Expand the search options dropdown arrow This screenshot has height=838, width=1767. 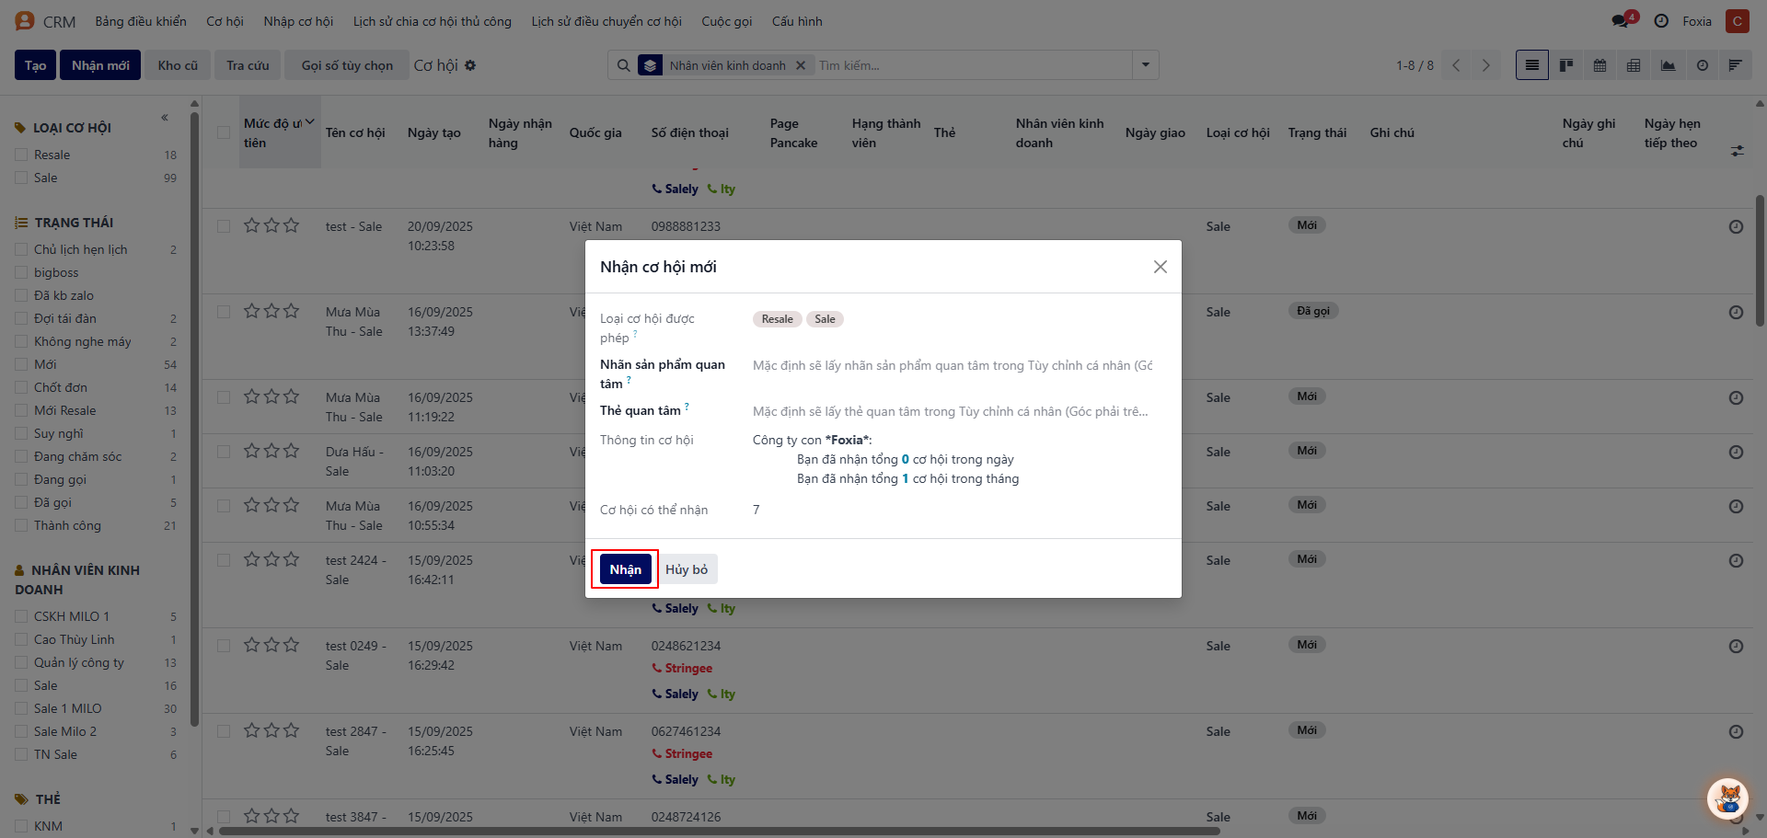tap(1146, 65)
